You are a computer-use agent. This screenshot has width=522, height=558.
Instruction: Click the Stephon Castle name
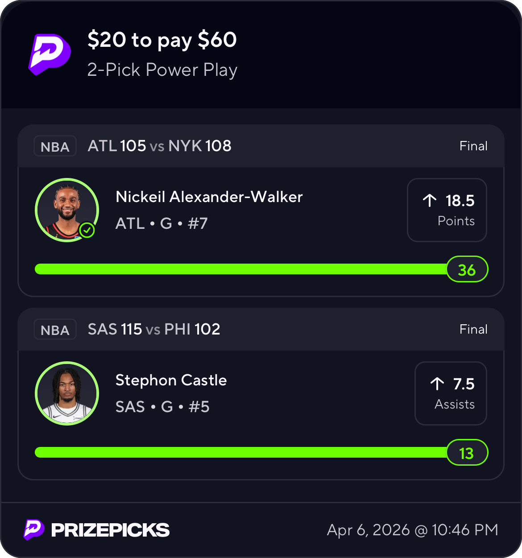(171, 380)
